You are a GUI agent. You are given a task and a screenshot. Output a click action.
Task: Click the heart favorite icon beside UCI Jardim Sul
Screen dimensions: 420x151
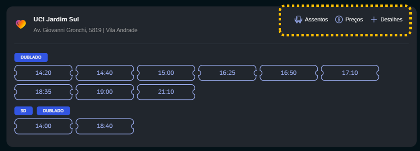[x=20, y=25]
